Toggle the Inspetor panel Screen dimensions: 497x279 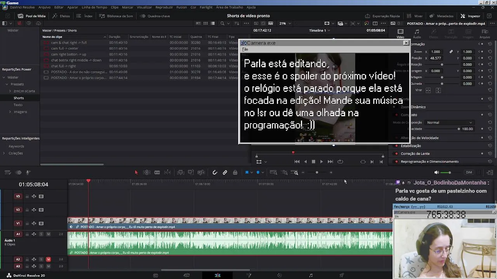point(470,16)
